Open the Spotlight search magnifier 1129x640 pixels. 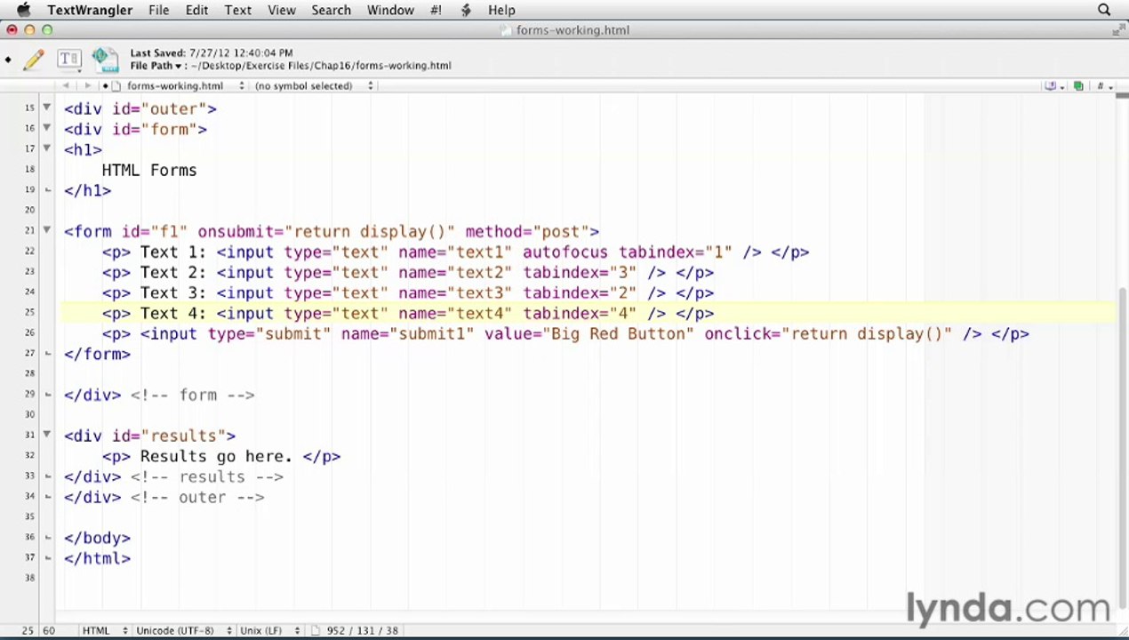click(1104, 10)
